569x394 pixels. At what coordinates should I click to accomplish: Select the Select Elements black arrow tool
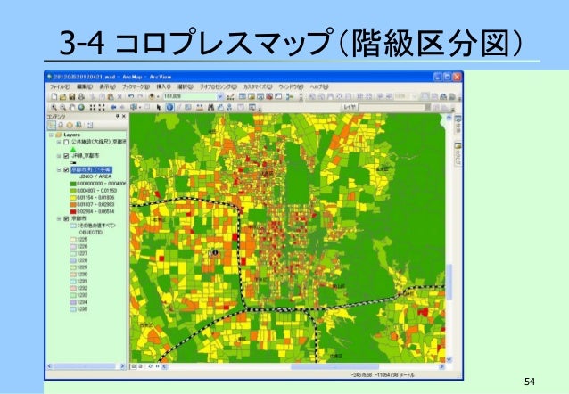point(159,107)
